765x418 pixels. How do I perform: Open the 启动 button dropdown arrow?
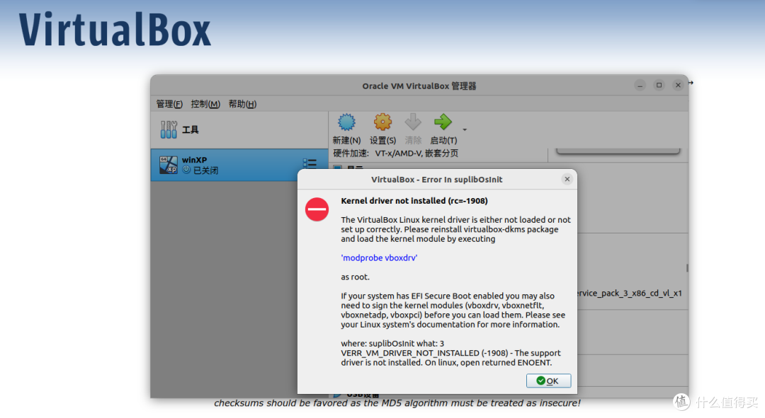point(465,130)
